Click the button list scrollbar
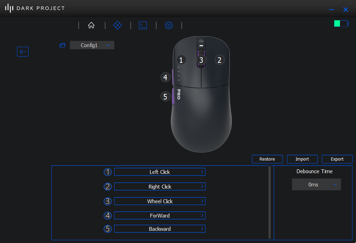Viewport: 356px width, 243px height. 270,202
